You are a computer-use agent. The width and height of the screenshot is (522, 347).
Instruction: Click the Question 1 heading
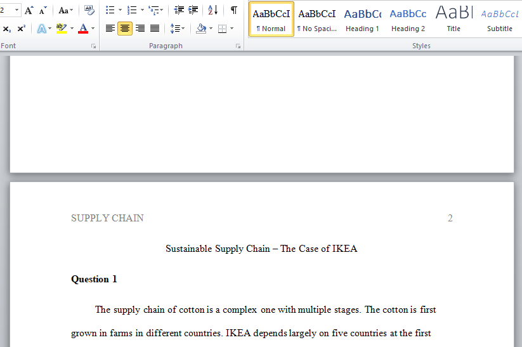(94, 279)
